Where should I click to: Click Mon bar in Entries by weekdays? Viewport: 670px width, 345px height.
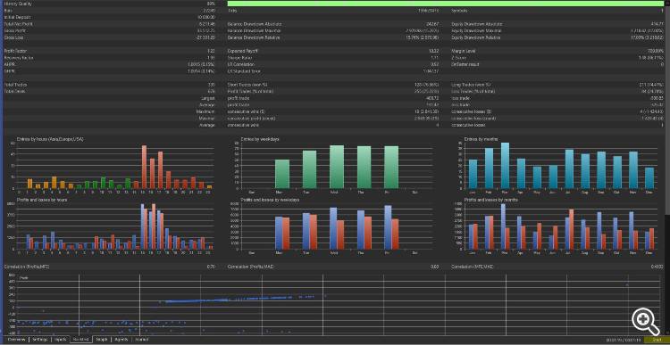(x=282, y=174)
